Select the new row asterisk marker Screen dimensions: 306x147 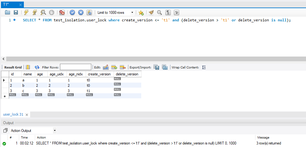pyautogui.click(x=5, y=96)
